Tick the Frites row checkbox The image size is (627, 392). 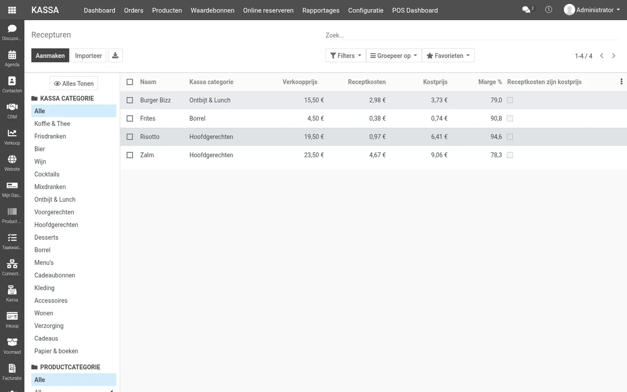tap(130, 119)
